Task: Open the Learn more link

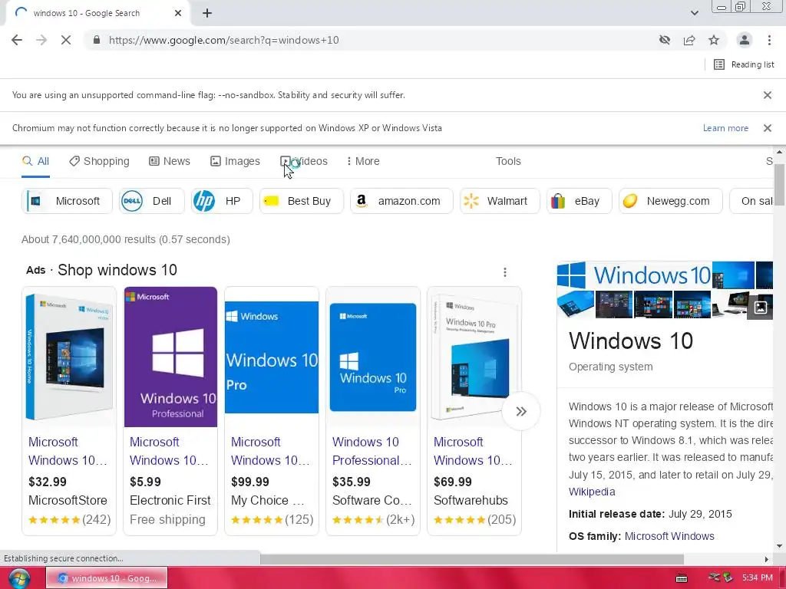Action: 725,128
